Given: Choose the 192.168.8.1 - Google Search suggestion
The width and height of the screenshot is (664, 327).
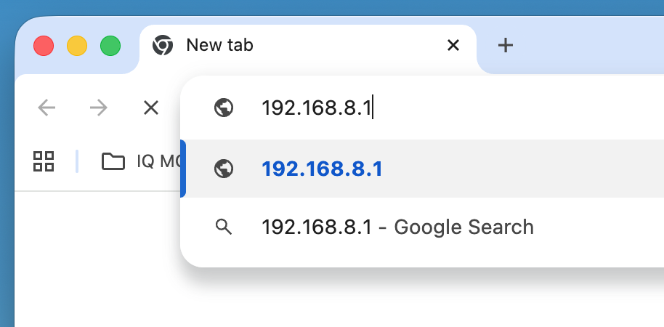Looking at the screenshot, I should tap(397, 227).
